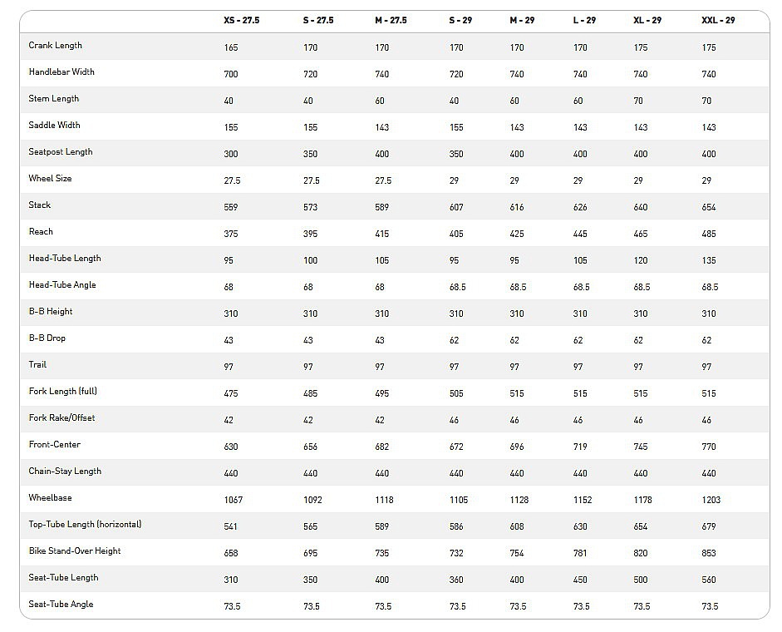Click the Bike Stand-Over Height label
782x632 pixels.
75,551
